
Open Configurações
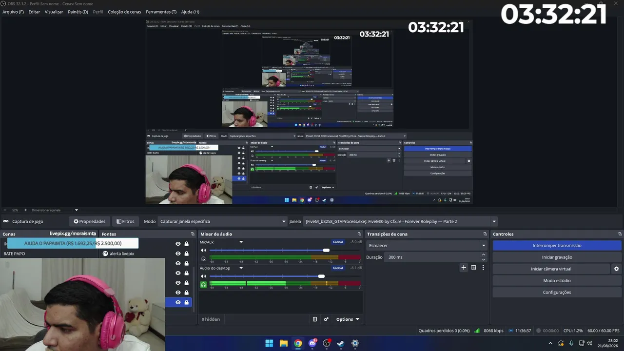557,292
